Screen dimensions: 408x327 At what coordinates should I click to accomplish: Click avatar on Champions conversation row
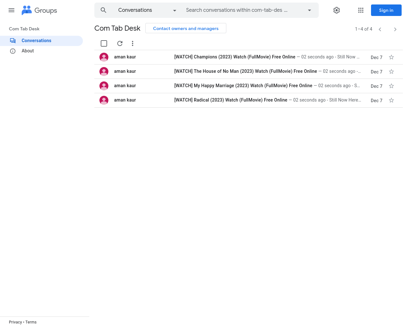pyautogui.click(x=104, y=57)
